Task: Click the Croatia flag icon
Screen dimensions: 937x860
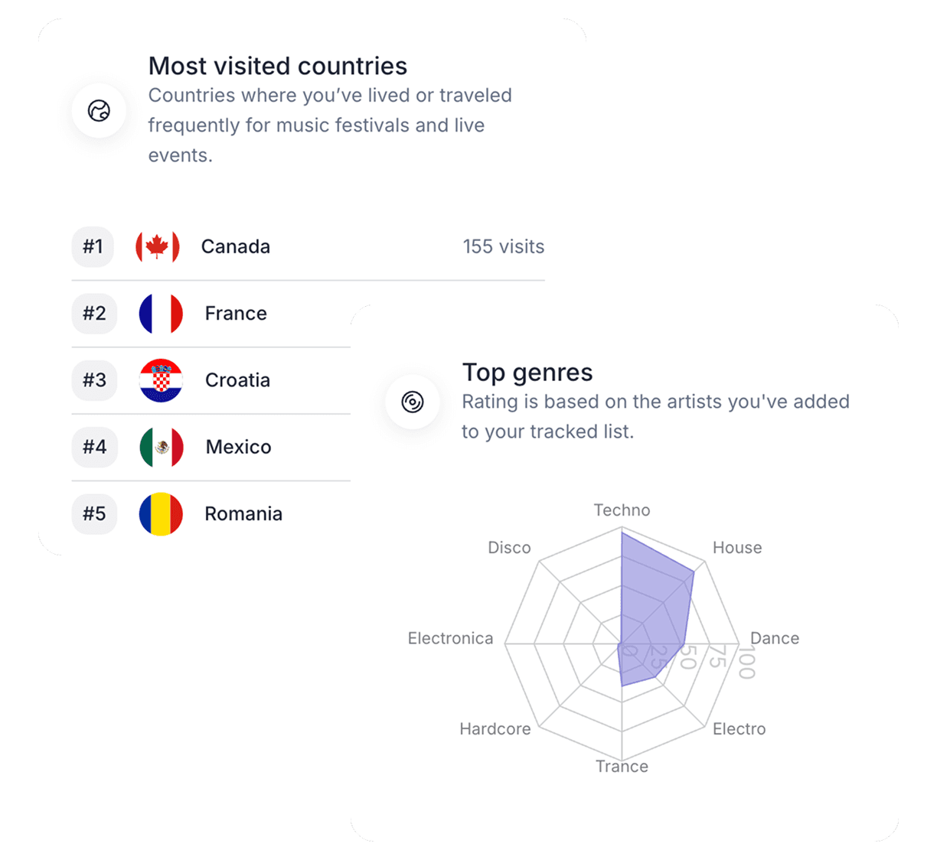Action: 161,380
